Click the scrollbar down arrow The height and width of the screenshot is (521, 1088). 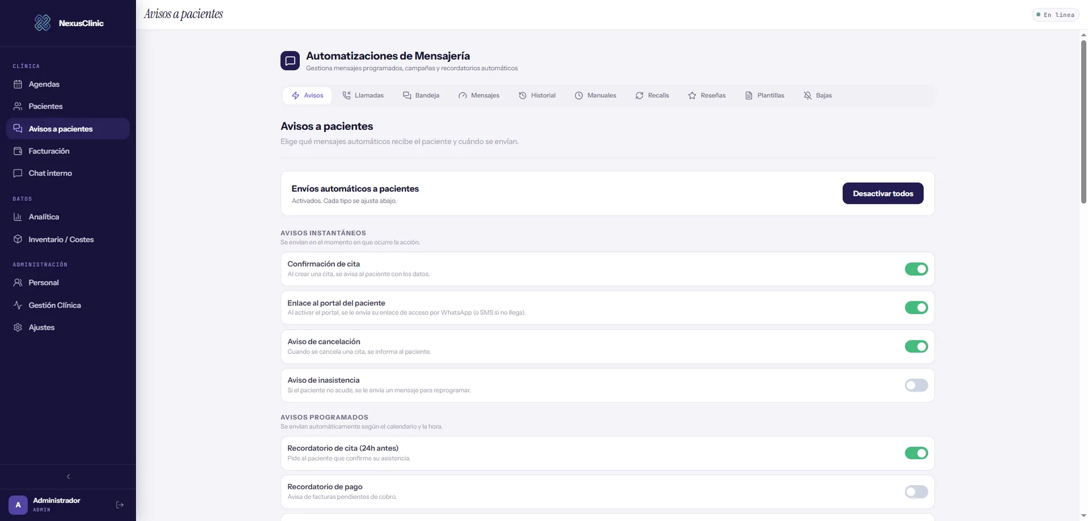1083,516
